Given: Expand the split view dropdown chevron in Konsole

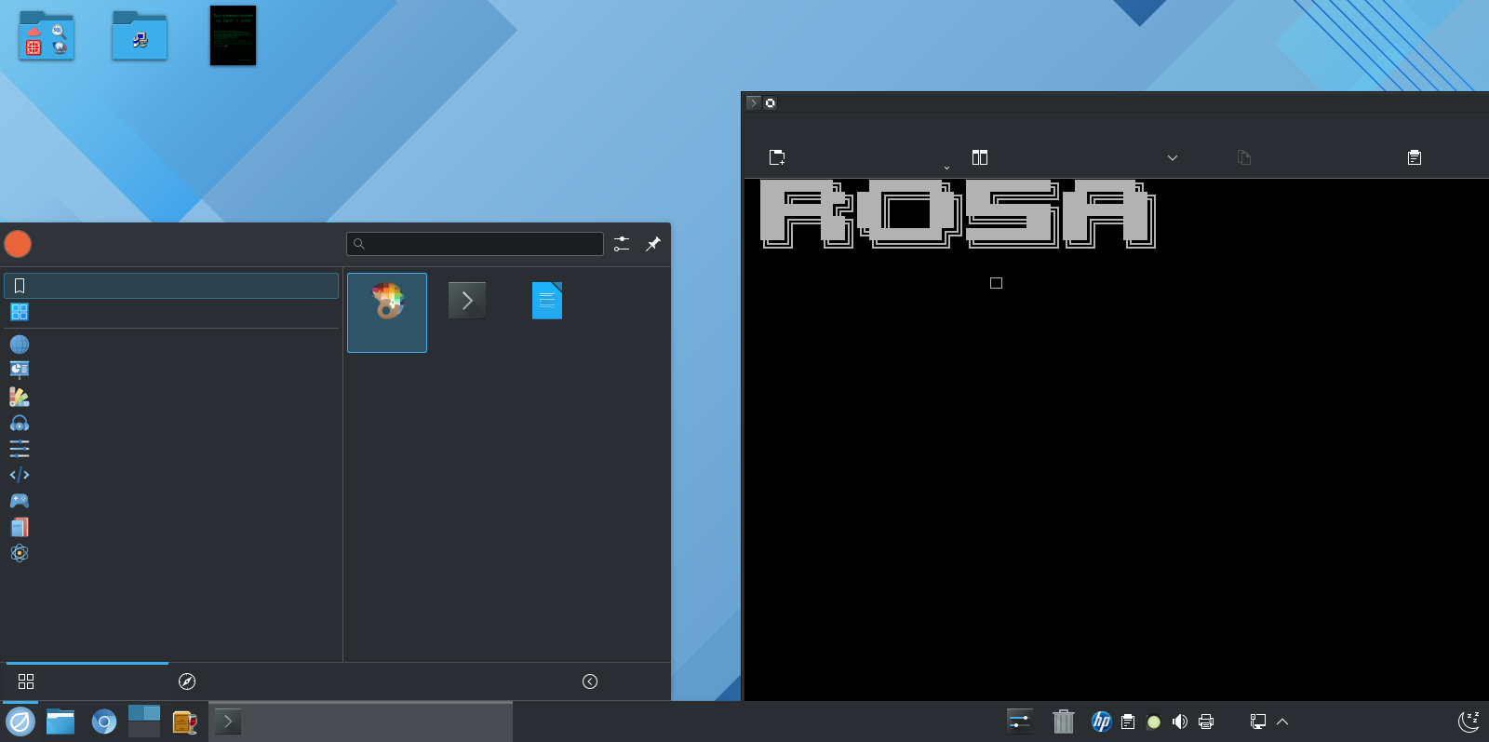Looking at the screenshot, I should click(x=1173, y=158).
